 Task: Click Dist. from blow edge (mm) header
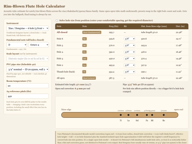point(154,26)
